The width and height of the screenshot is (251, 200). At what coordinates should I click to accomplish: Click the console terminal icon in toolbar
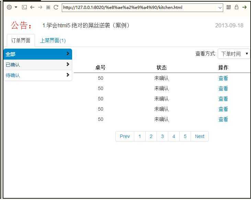click(24, 7)
